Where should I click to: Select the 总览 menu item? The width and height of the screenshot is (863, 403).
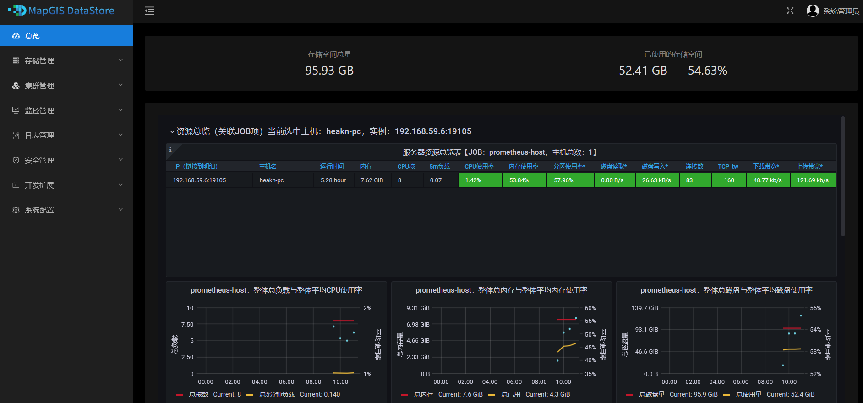point(66,36)
